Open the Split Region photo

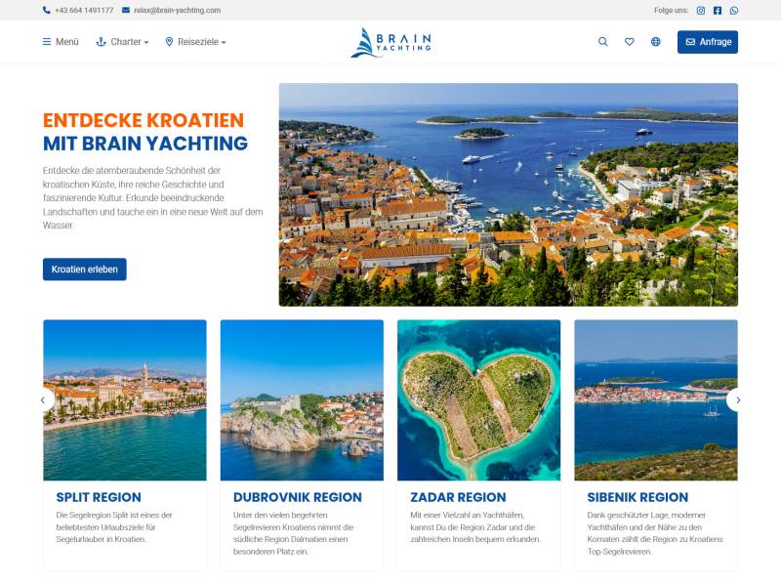(125, 400)
